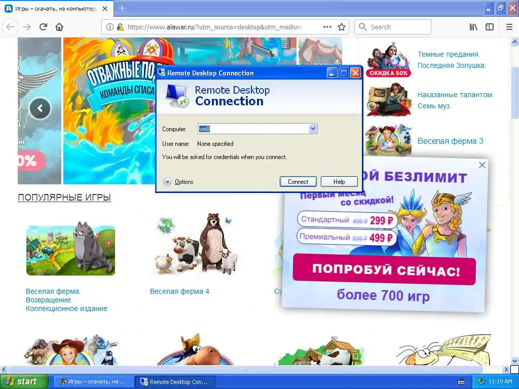519x389 pixels.
Task: Open the Наказанные талантом. Семь муз link
Action: point(456,100)
